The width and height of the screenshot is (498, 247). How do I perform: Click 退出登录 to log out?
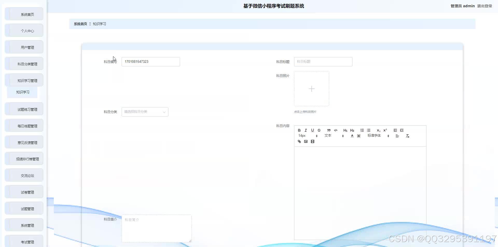click(485, 6)
